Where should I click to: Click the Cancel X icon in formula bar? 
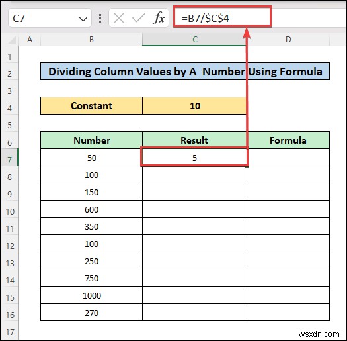(119, 18)
